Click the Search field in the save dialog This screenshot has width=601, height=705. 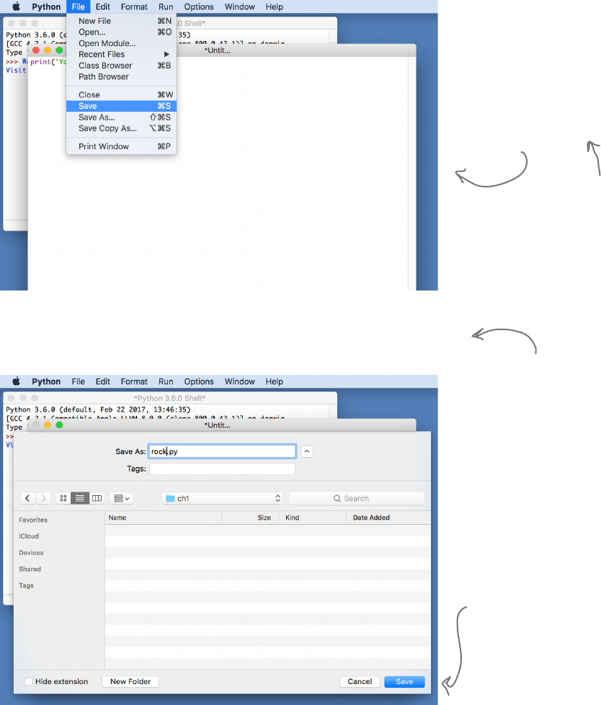[x=357, y=498]
